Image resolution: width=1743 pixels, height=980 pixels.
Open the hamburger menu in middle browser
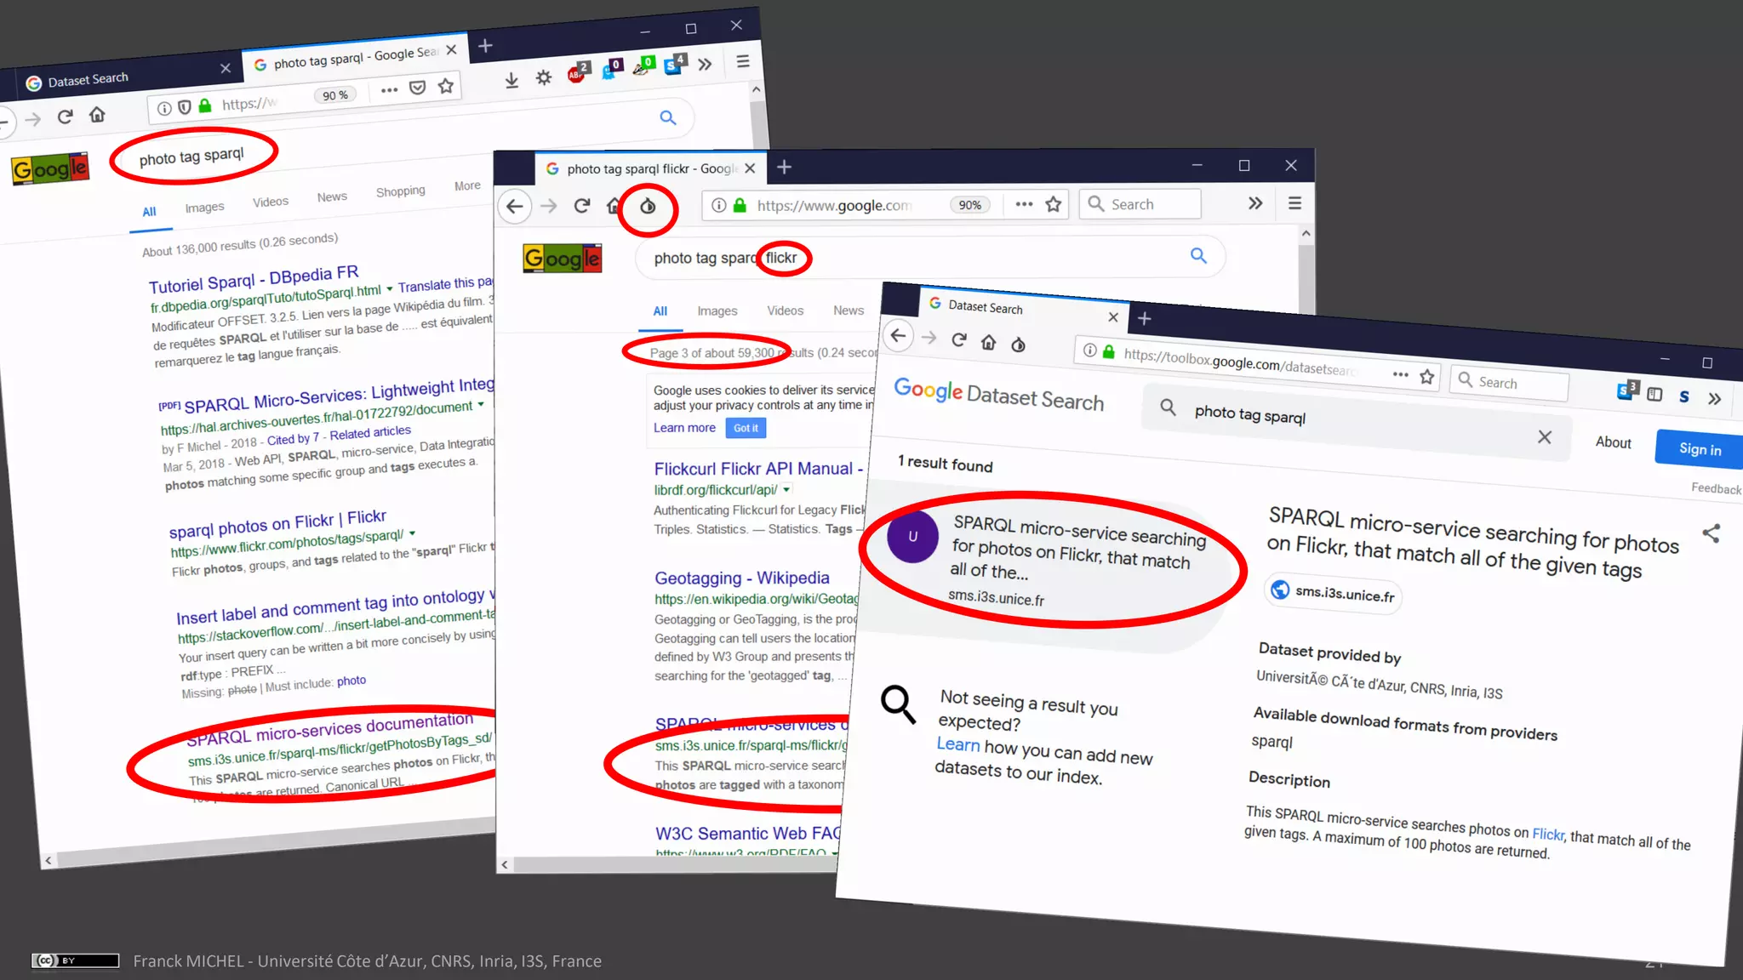pyautogui.click(x=1294, y=203)
